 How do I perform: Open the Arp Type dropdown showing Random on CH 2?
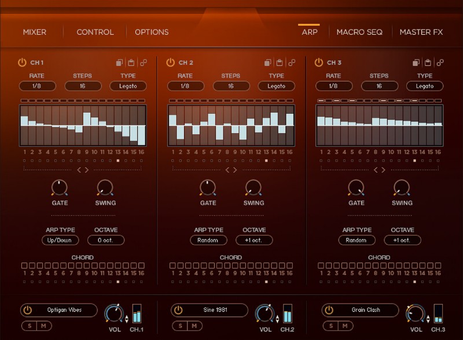(207, 239)
